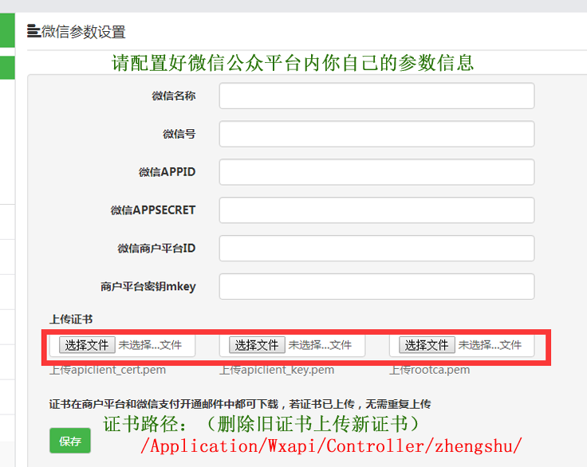This screenshot has width=587, height=467.
Task: Click the 上传rootca.pem hint text
Action: click(x=429, y=370)
